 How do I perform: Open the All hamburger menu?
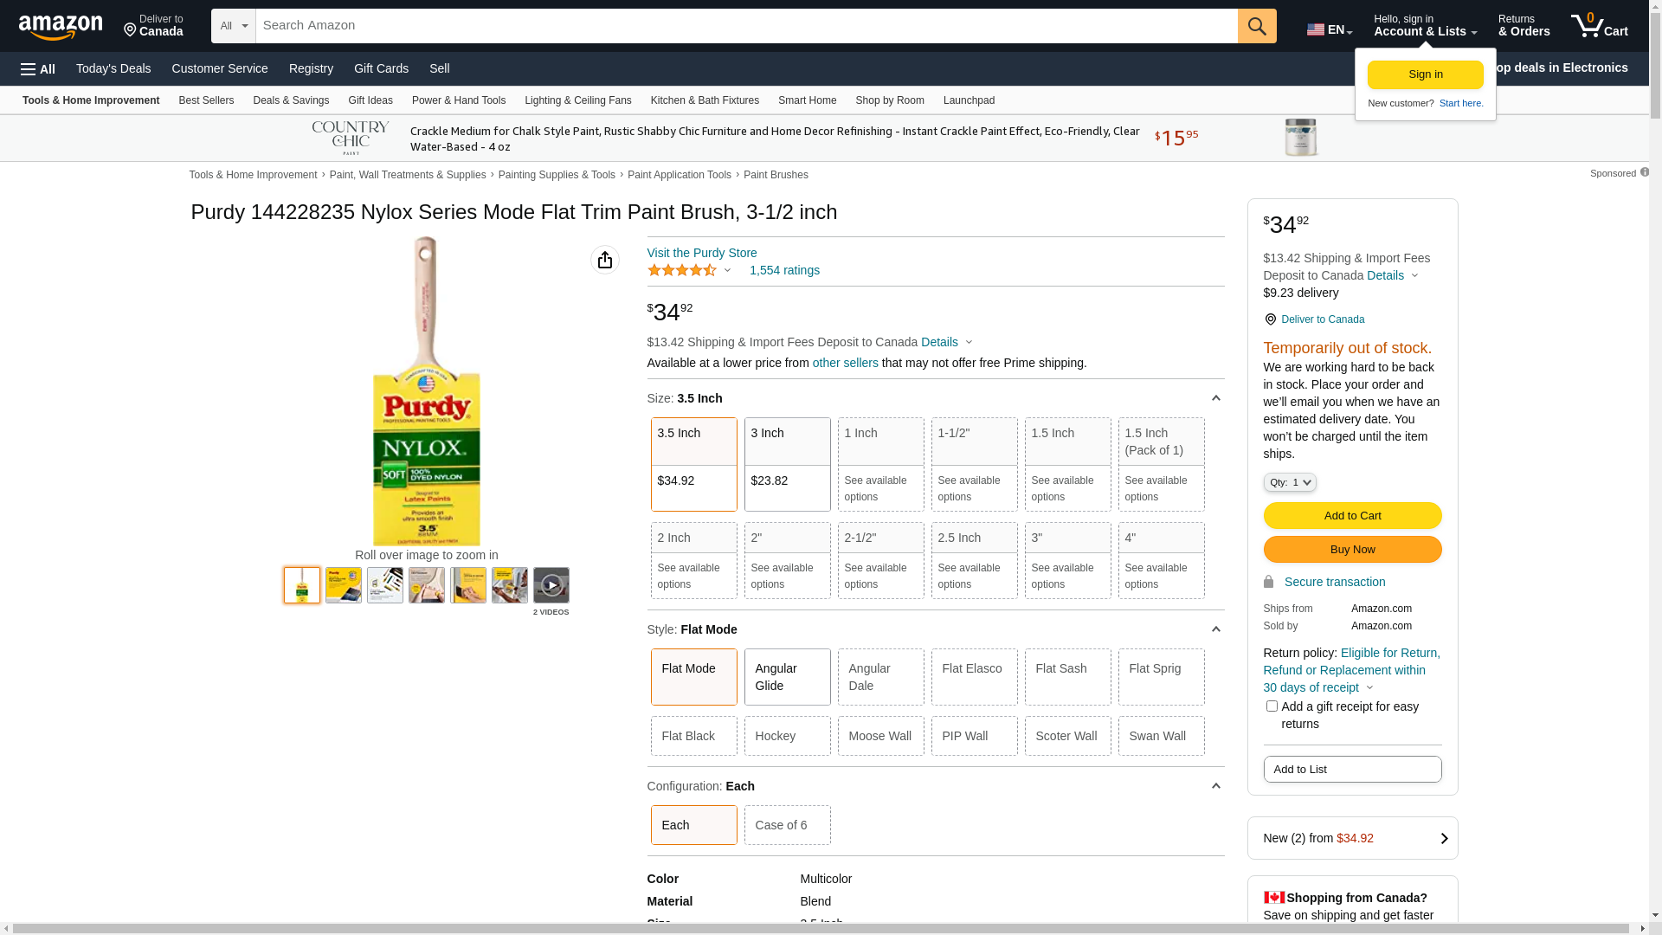click(38, 69)
